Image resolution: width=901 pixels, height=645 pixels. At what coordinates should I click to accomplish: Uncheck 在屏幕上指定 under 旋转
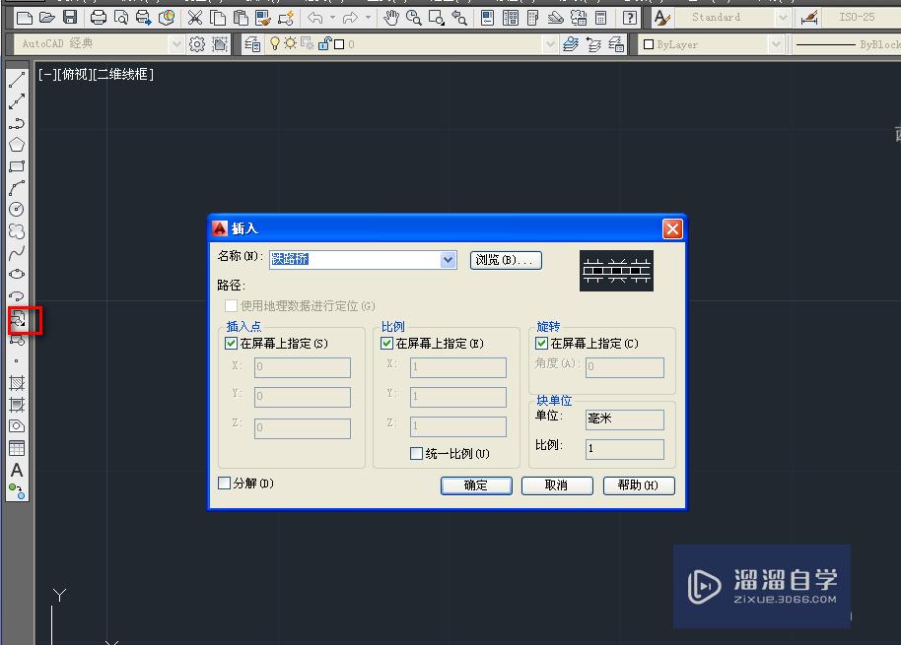(540, 343)
